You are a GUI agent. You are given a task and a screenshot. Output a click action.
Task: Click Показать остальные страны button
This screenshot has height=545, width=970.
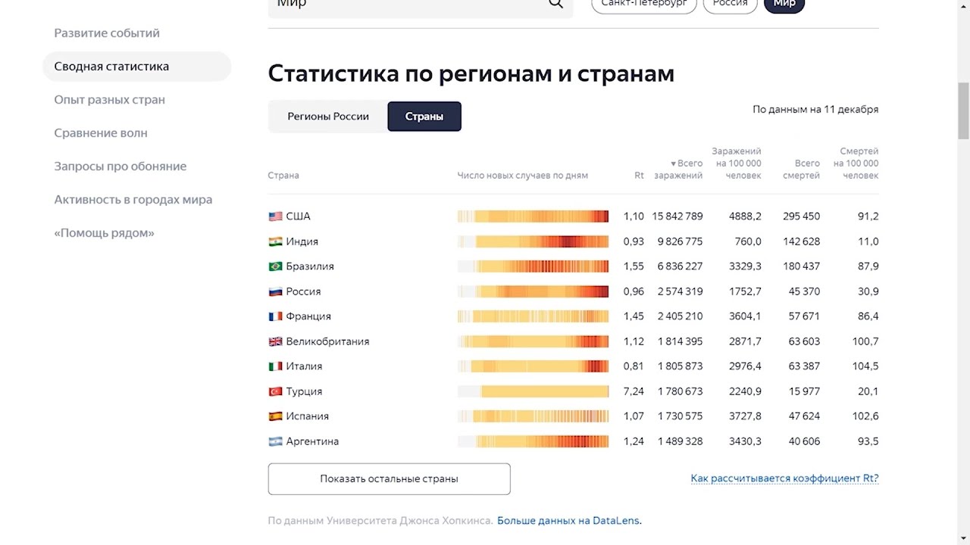pyautogui.click(x=389, y=479)
